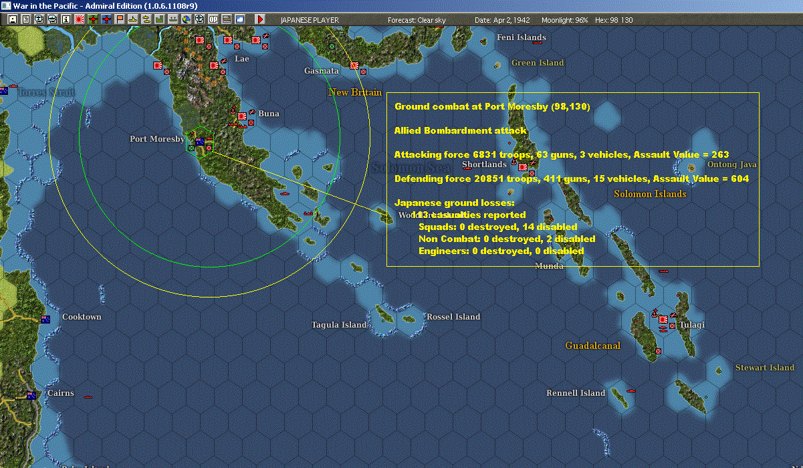Click the rising sun flag toolbar icon
The width and height of the screenshot is (803, 468).
coord(80,19)
